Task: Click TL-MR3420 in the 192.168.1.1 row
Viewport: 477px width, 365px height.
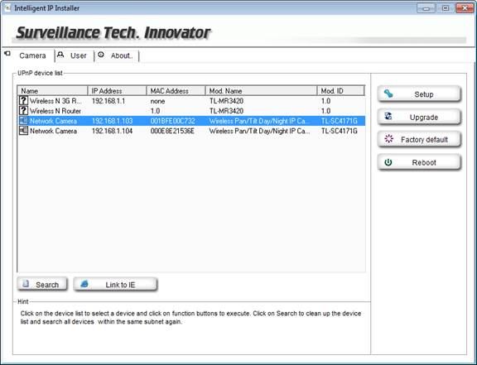Action: 226,101
